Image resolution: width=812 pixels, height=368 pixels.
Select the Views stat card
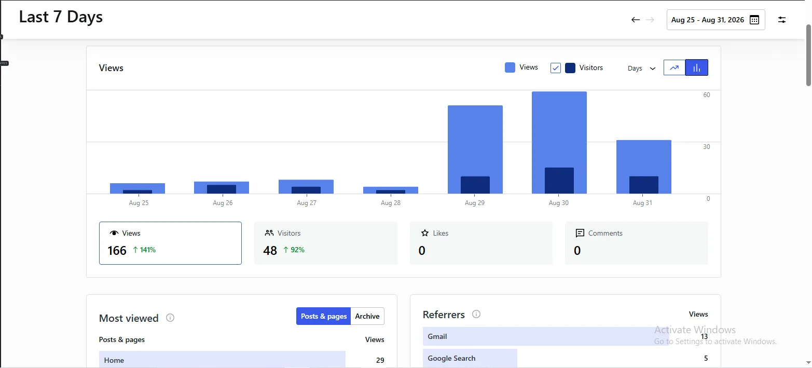click(170, 243)
